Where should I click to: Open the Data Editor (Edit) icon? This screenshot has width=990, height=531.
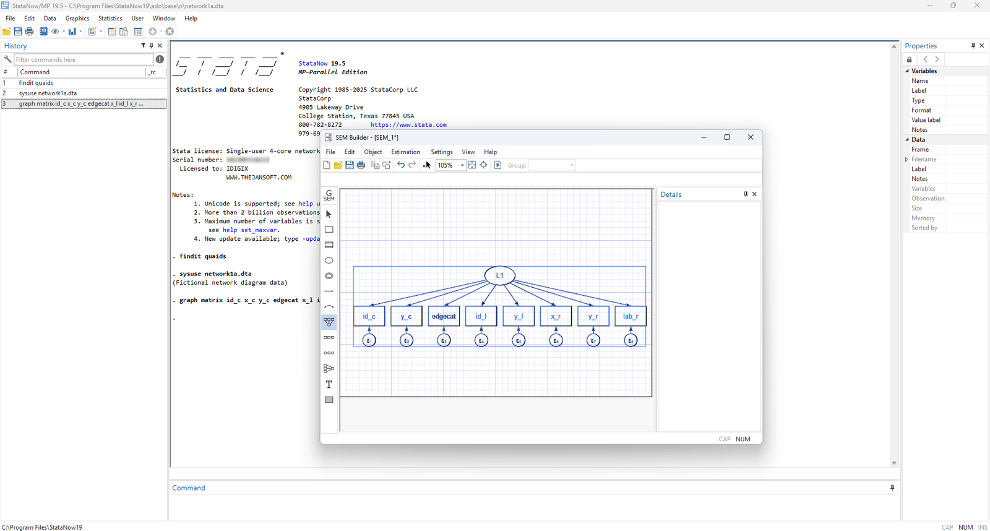pyautogui.click(x=112, y=32)
